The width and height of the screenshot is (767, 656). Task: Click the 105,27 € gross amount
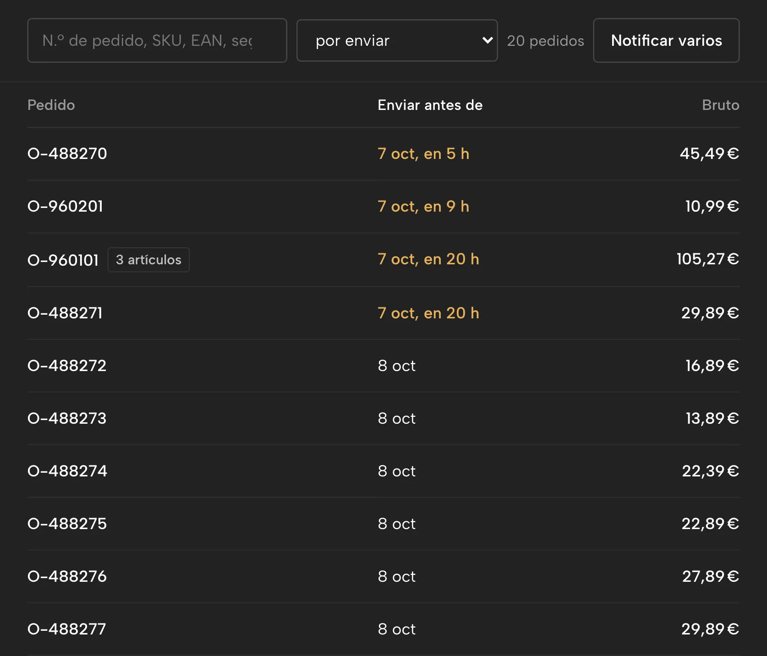pyautogui.click(x=708, y=259)
